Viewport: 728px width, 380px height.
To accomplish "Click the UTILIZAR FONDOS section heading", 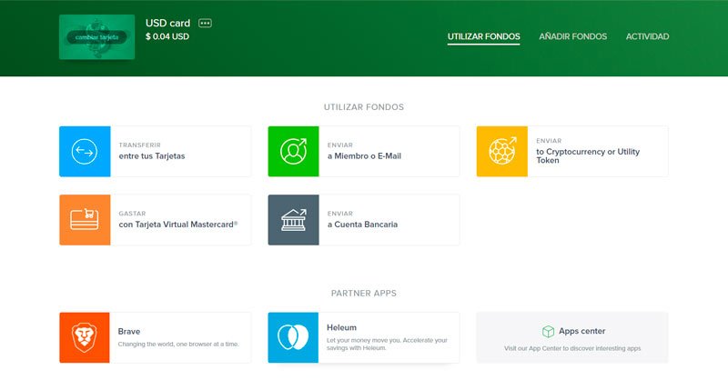I will coord(363,107).
